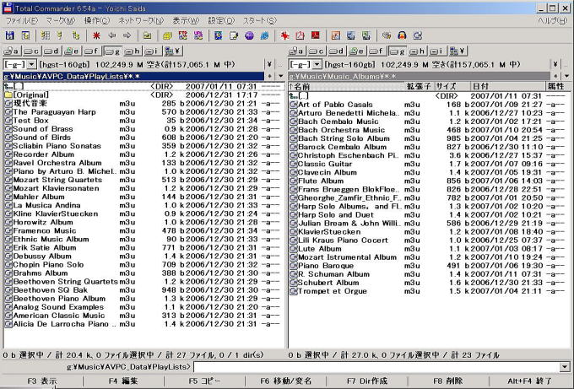Click the red asterisk invert-selection toolbar icon

point(96,35)
